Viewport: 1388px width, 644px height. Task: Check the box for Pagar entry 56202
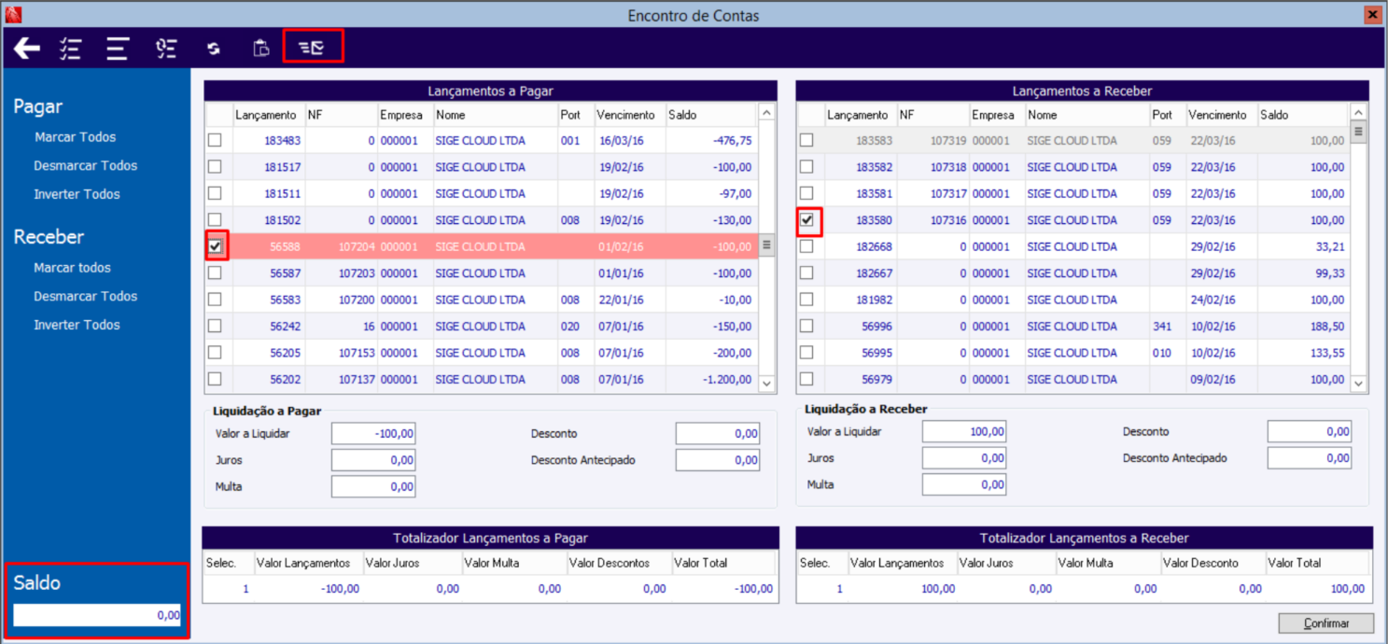215,379
